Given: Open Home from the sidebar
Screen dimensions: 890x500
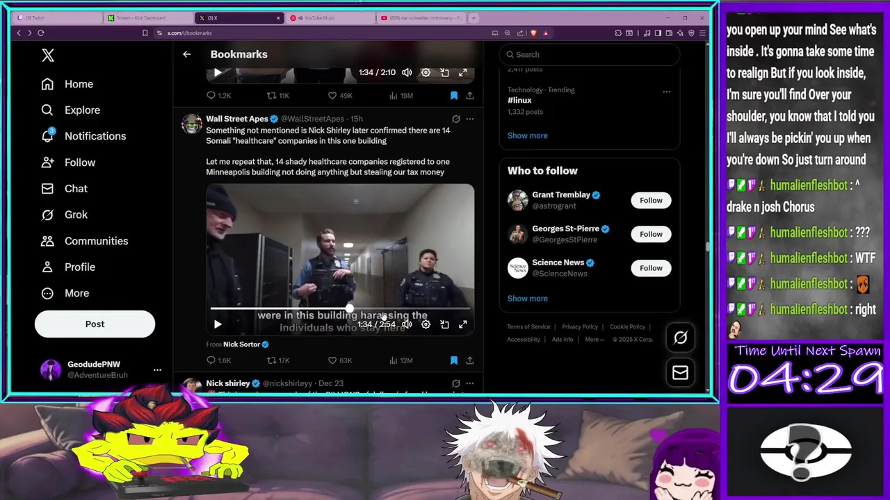Looking at the screenshot, I should coord(67,84).
